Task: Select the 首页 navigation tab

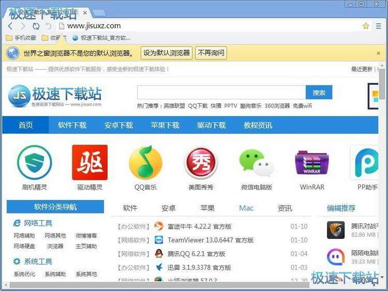Action: click(x=25, y=125)
